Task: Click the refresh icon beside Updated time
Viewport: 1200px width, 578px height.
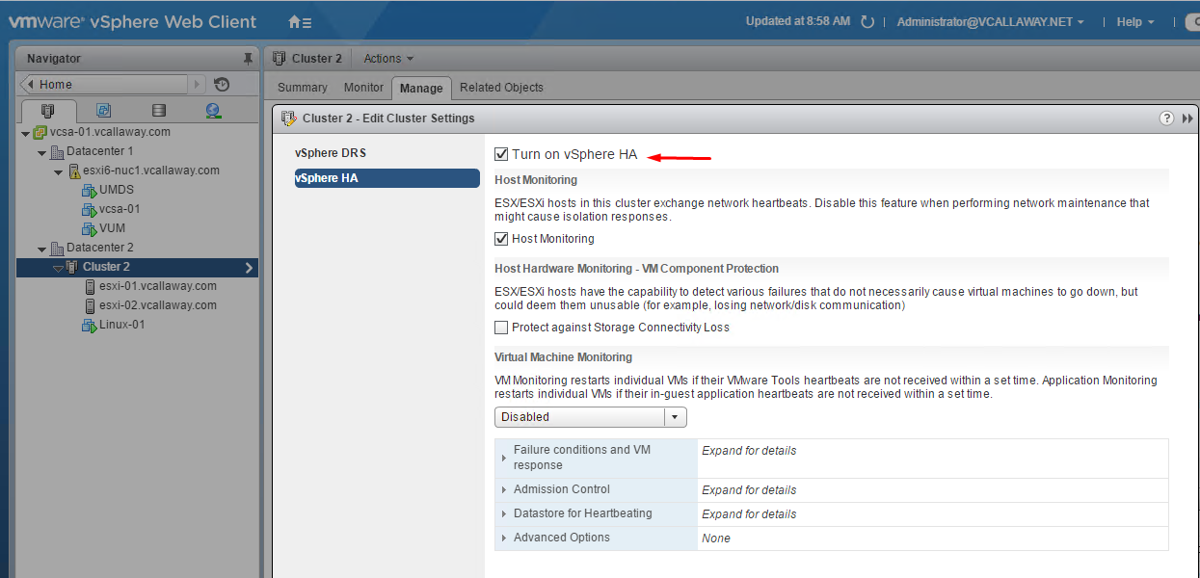Action: [867, 22]
